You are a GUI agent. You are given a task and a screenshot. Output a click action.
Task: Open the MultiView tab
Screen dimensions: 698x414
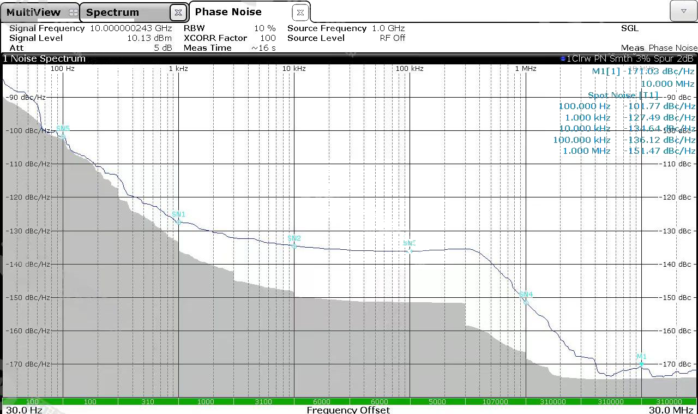[40, 12]
